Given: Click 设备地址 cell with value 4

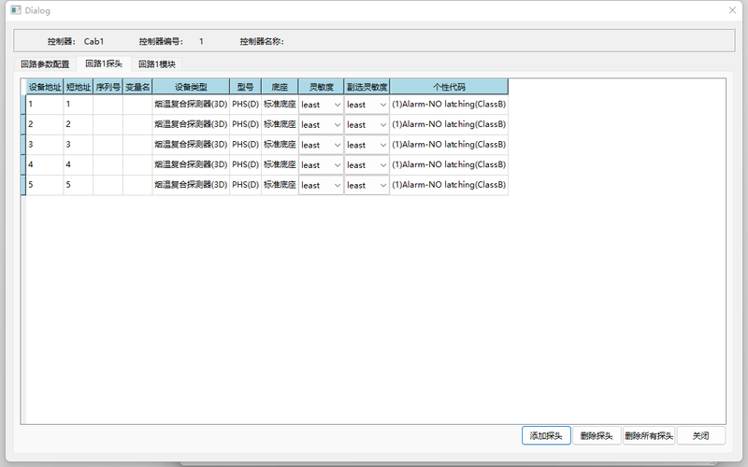Looking at the screenshot, I should [x=45, y=165].
